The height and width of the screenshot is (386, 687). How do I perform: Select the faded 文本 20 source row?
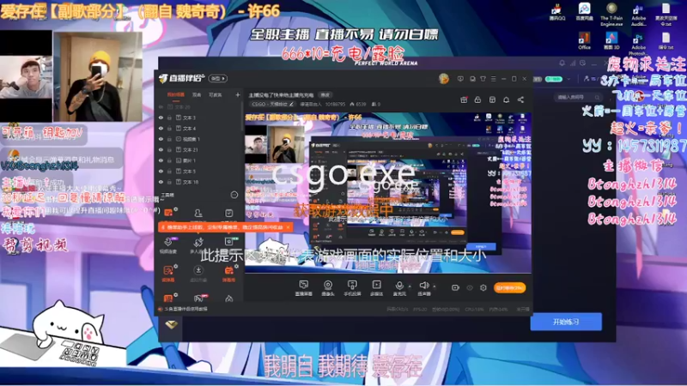(199, 106)
